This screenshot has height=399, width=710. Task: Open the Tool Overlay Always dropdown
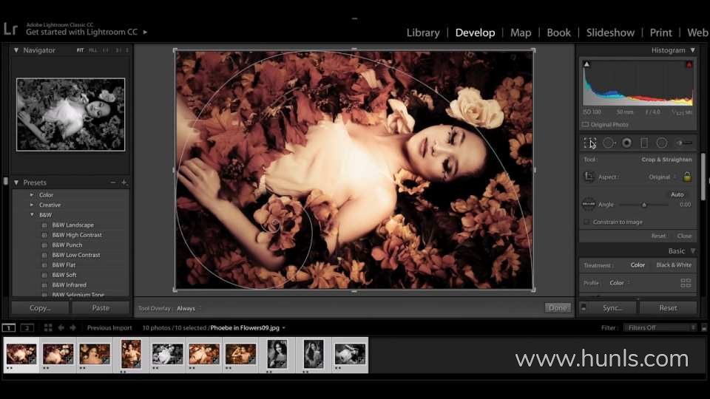tap(188, 308)
